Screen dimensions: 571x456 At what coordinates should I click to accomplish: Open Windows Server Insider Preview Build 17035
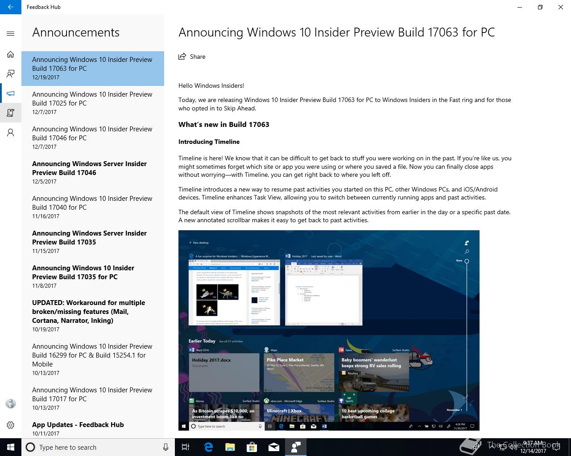pyautogui.click(x=93, y=242)
